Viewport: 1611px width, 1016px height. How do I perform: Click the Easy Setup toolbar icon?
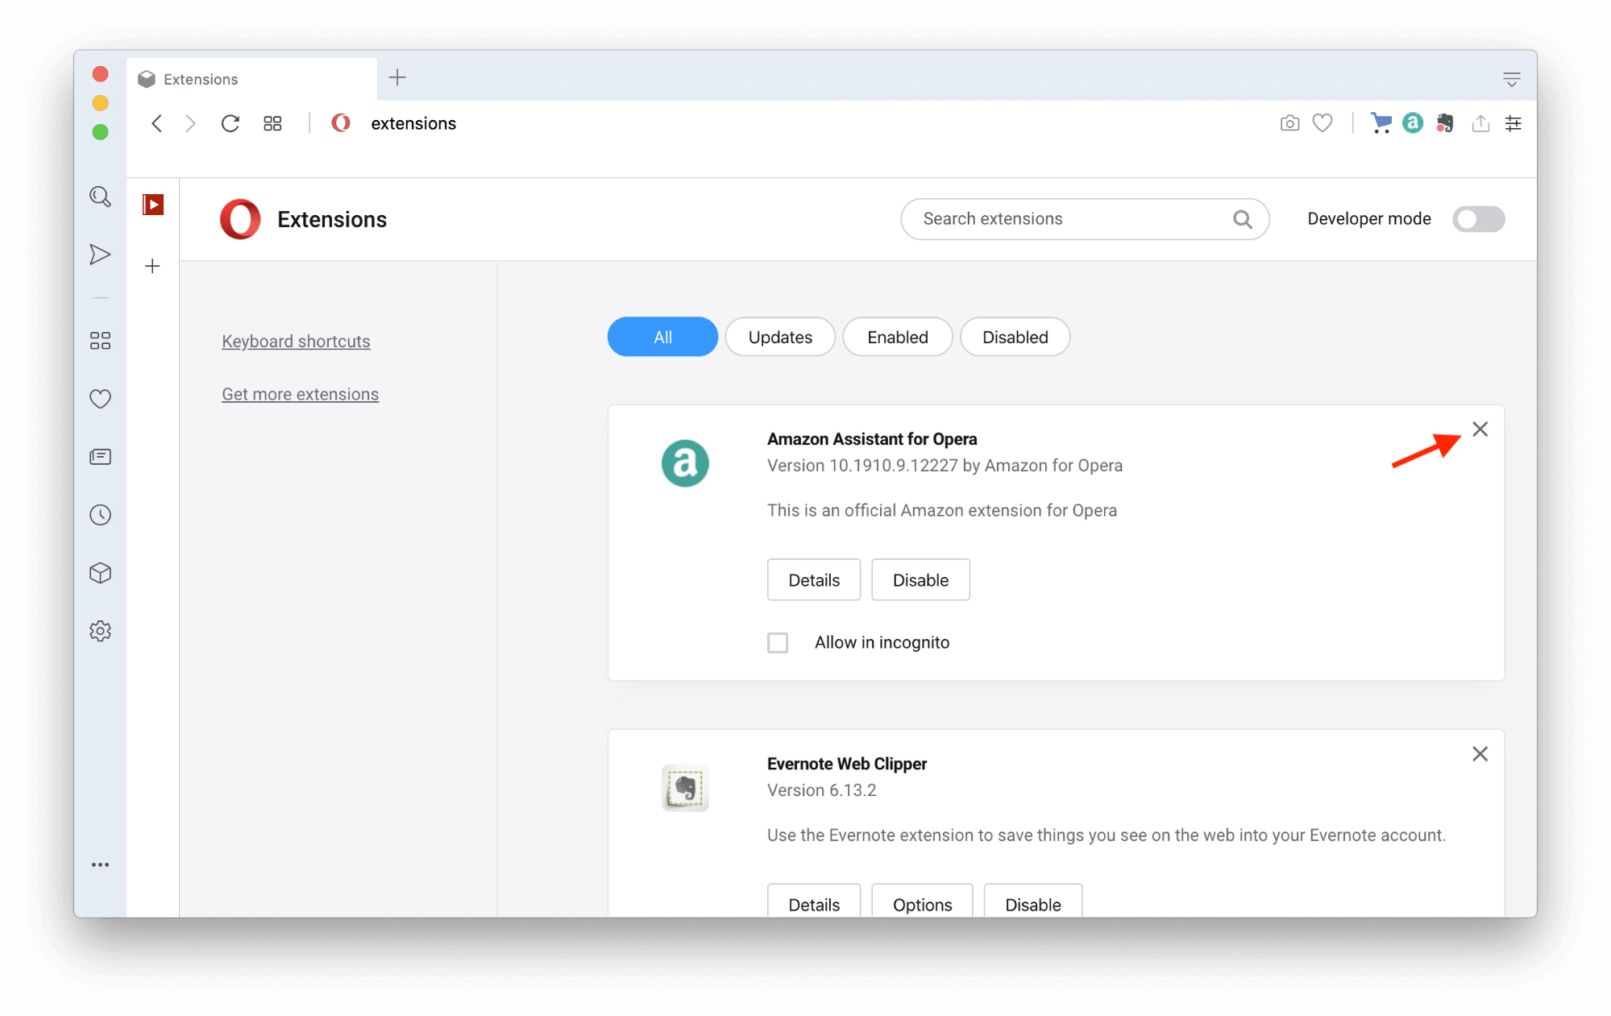pos(1515,123)
